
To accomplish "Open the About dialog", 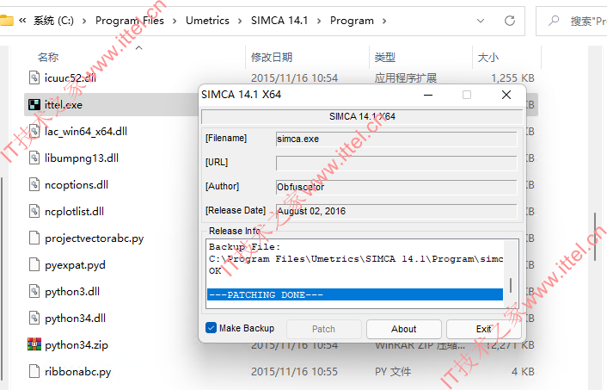I will tap(404, 329).
